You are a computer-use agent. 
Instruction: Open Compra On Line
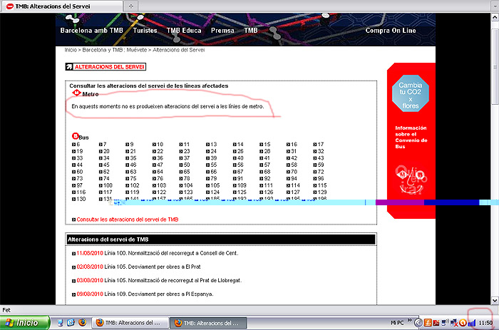coord(391,31)
